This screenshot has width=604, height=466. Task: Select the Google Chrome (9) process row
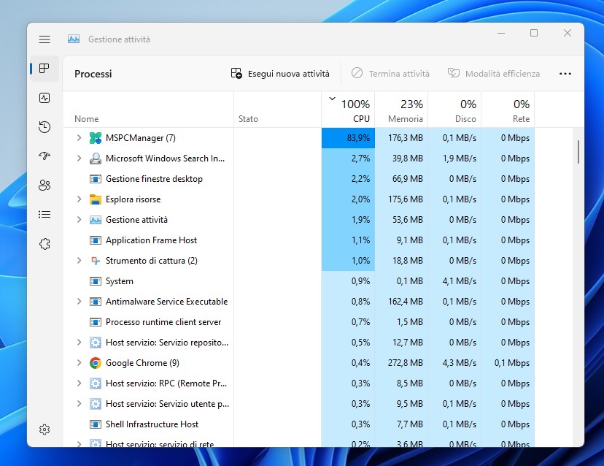pyautogui.click(x=299, y=363)
